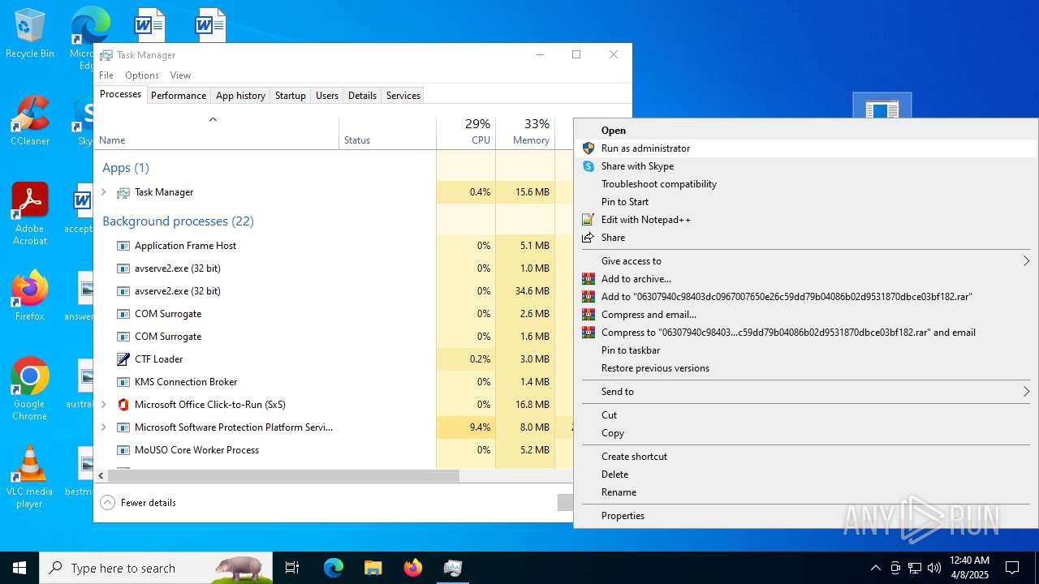Click the taskbar search box
This screenshot has width=1039, height=584.
(156, 568)
